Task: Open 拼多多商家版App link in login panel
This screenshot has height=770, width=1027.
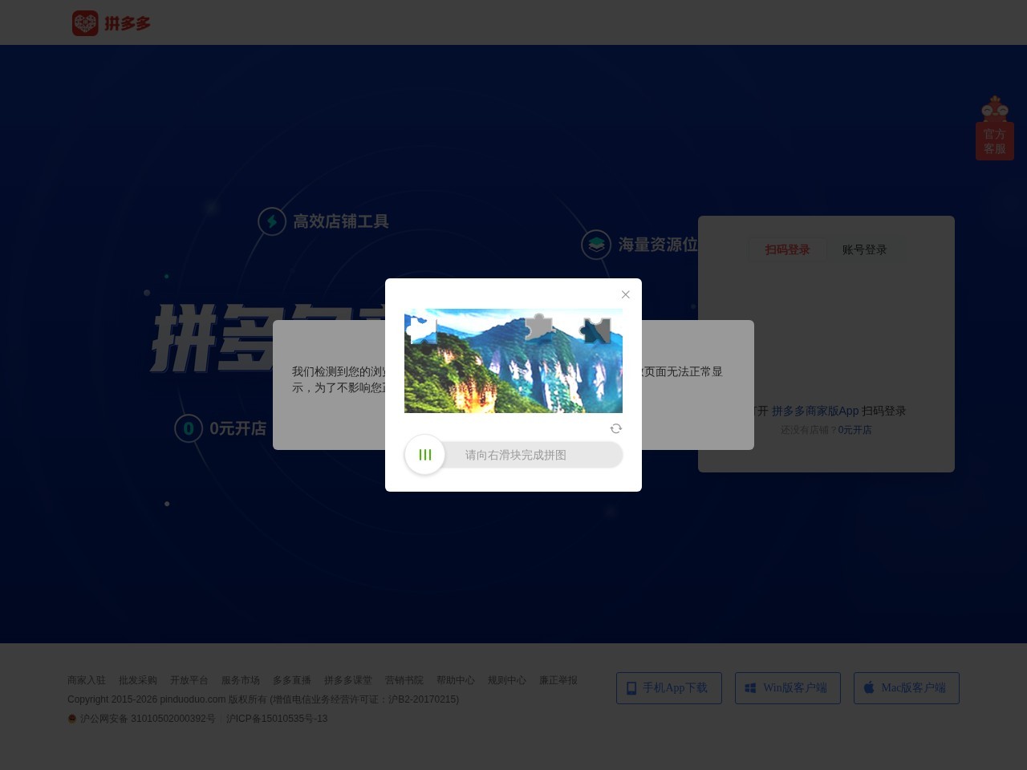Action: coord(815,411)
